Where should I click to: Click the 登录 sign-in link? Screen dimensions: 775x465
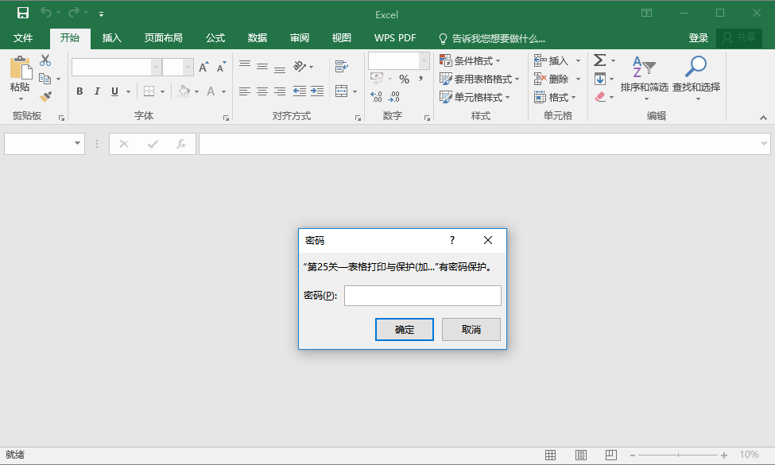[699, 38]
